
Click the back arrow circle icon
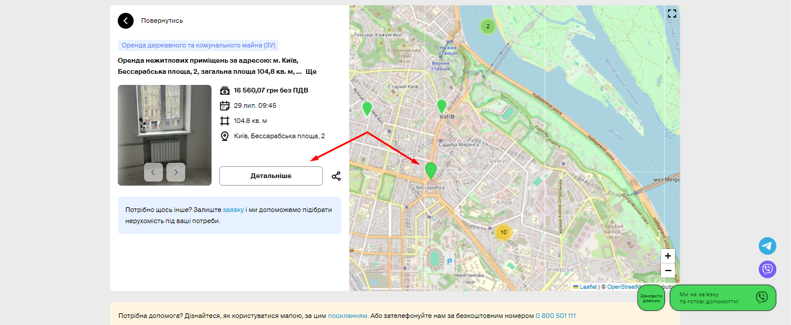(125, 20)
